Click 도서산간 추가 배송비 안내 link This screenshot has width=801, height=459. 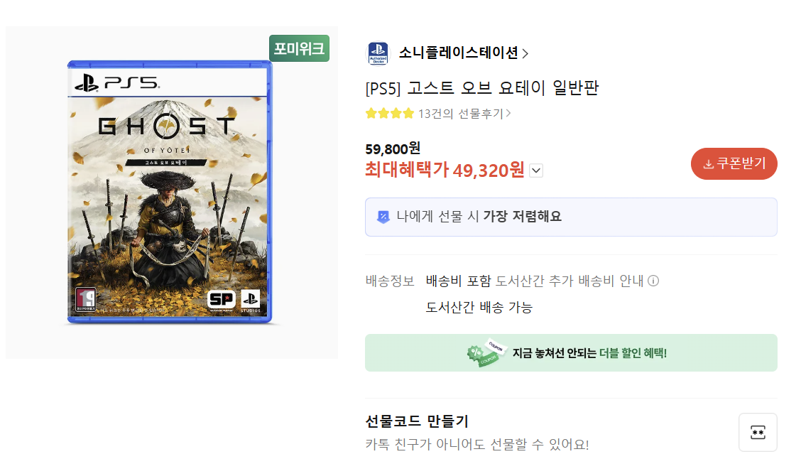(570, 281)
